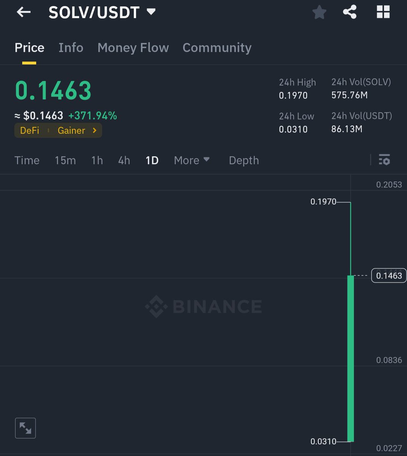Viewport: 407px width, 456px height.
Task: Open the SOLV/USDT pair dropdown arrow
Action: pos(151,12)
